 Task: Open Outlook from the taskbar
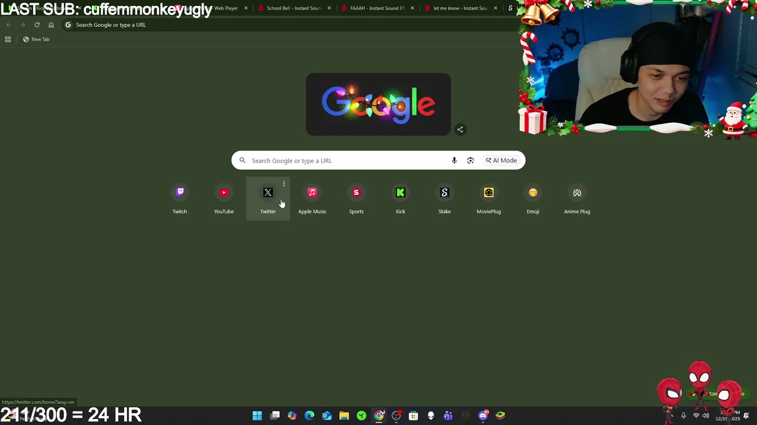tap(327, 416)
